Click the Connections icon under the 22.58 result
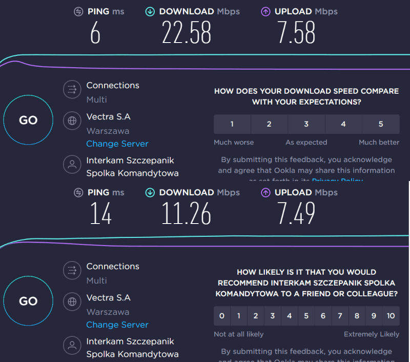The height and width of the screenshot is (362, 410). coord(72,89)
